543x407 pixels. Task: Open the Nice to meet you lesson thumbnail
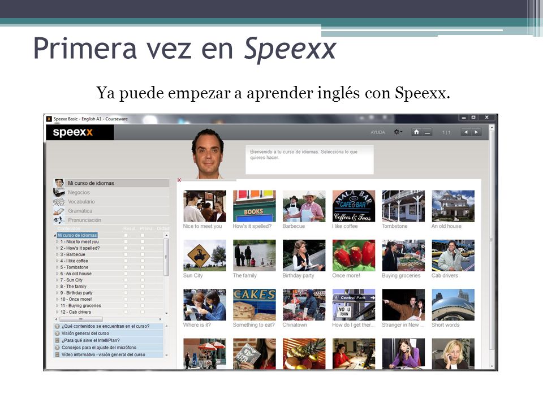205,206
